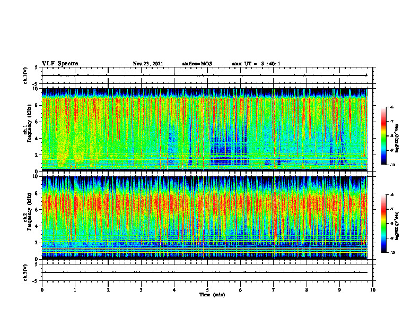Click the "VLF Spectra" plot title
The image size is (420, 325).
pyautogui.click(x=60, y=64)
